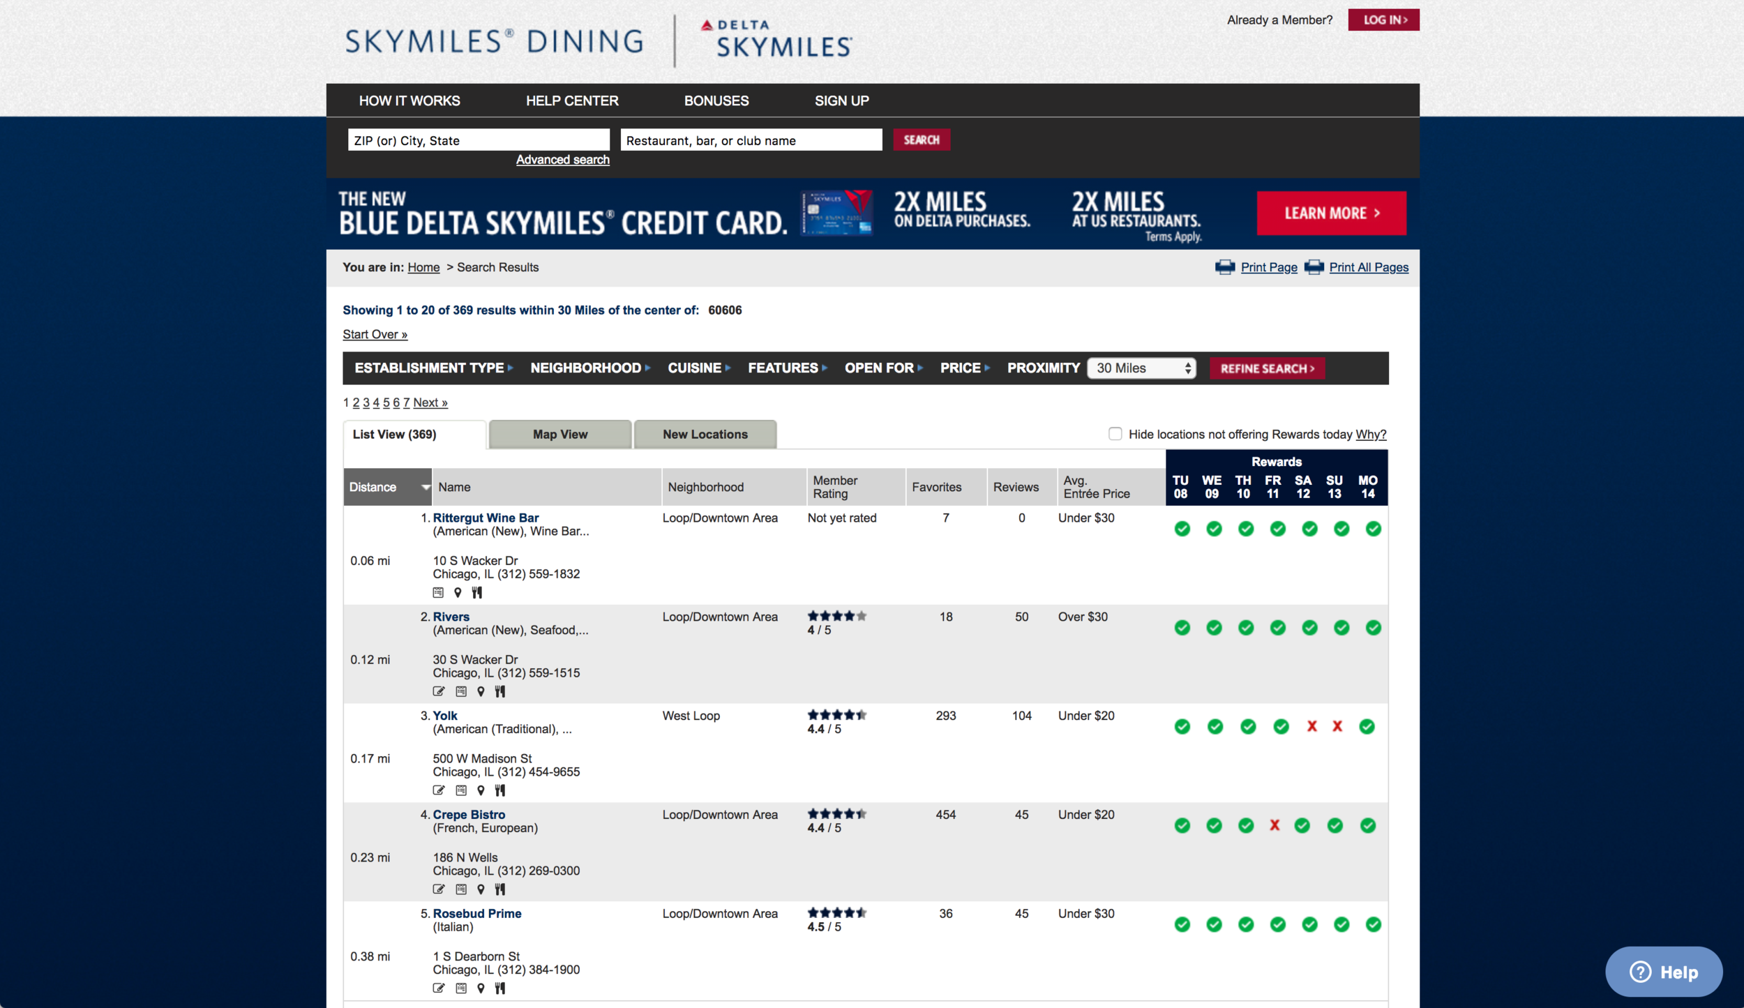Click the Refine Search button
Viewport: 1744px width, 1008px height.
pos(1267,368)
